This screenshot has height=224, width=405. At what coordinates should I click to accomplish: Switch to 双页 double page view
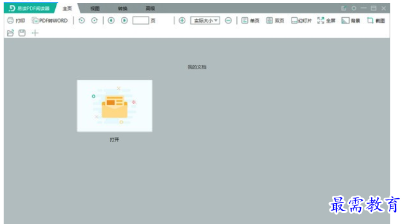pyautogui.click(x=275, y=21)
